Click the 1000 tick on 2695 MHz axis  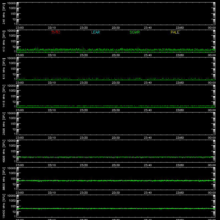(x=12, y=118)
